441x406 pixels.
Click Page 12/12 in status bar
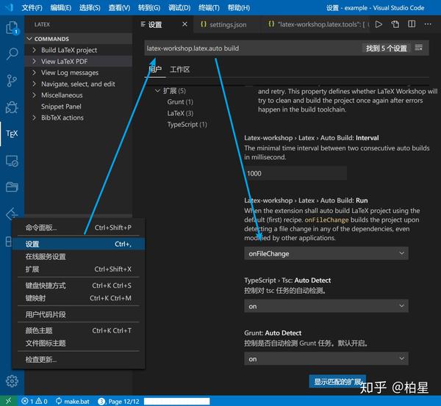click(x=118, y=401)
